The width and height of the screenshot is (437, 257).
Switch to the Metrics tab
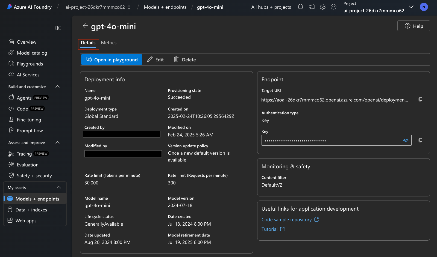click(x=109, y=43)
